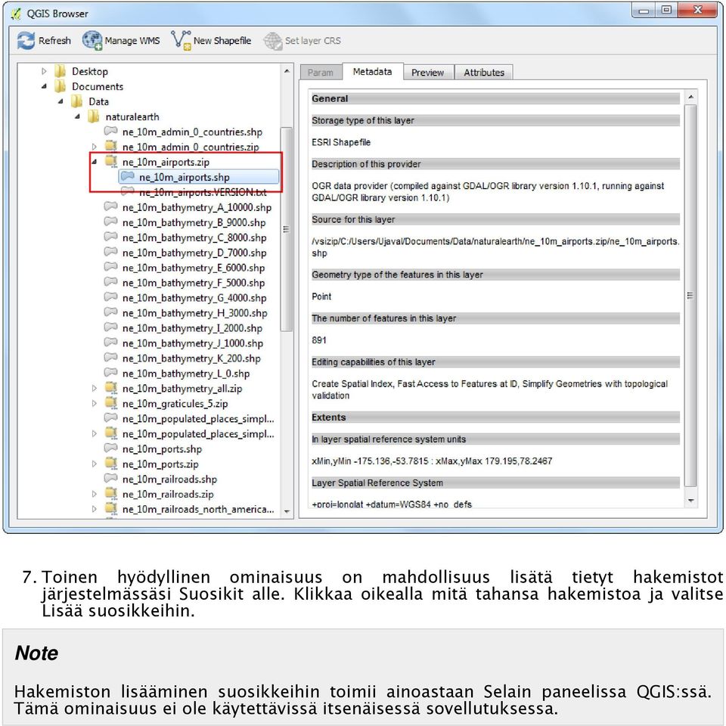Click the ne_10m_bathymetry_all.zip archive icon
The height and width of the screenshot is (726, 726).
(111, 389)
